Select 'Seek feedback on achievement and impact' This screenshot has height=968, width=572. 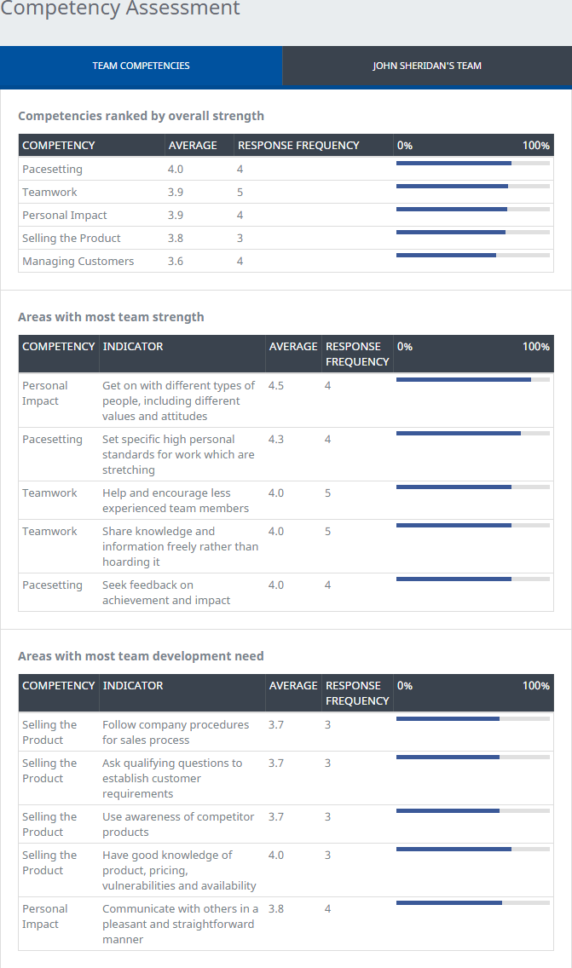pyautogui.click(x=166, y=592)
